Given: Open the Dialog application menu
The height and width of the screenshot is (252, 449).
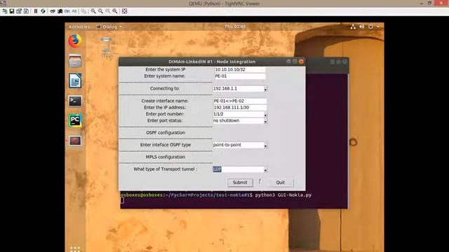Looking at the screenshot, I should click(109, 27).
